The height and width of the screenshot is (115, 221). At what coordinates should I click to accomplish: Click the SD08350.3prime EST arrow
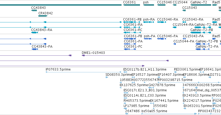point(107,77)
